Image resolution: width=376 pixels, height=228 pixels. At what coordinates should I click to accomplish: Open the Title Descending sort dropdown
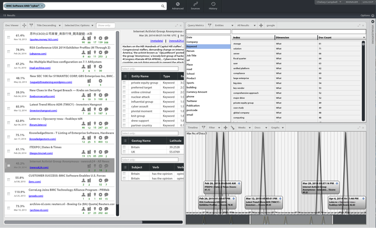click(x=49, y=25)
